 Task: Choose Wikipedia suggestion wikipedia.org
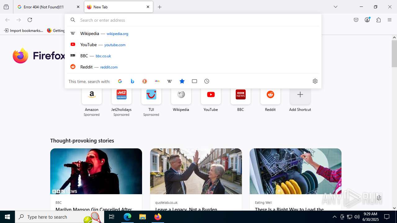(193, 33)
